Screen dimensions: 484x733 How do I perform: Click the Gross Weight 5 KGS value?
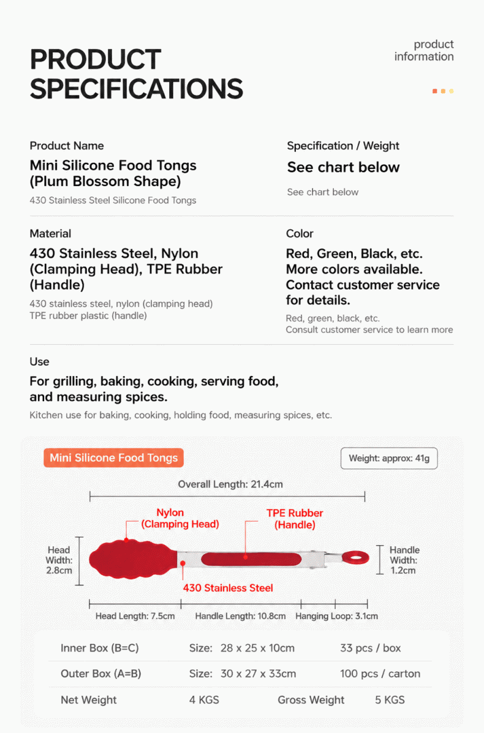[x=390, y=700]
